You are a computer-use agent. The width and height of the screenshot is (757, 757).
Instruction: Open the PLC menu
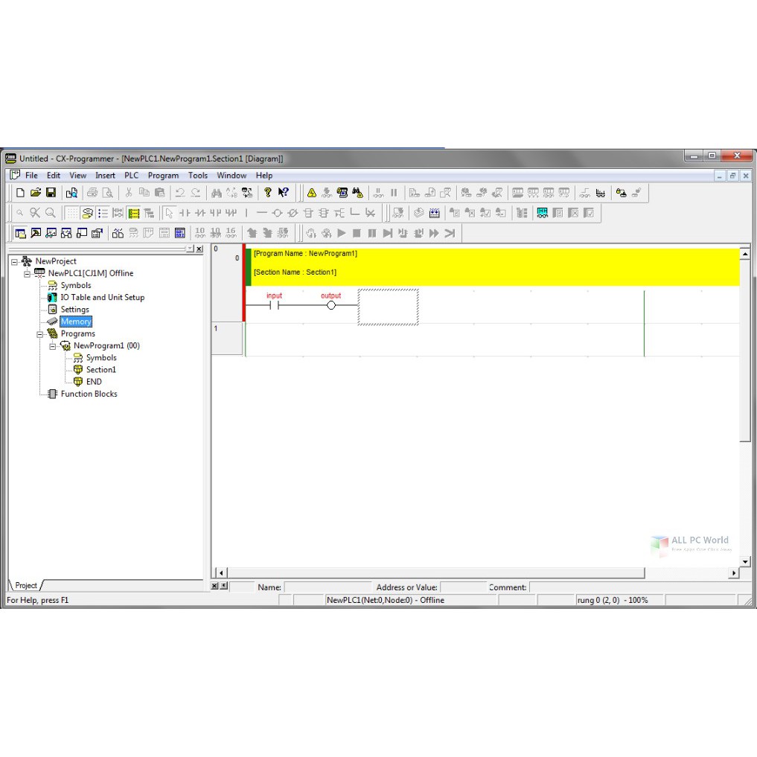(x=131, y=175)
